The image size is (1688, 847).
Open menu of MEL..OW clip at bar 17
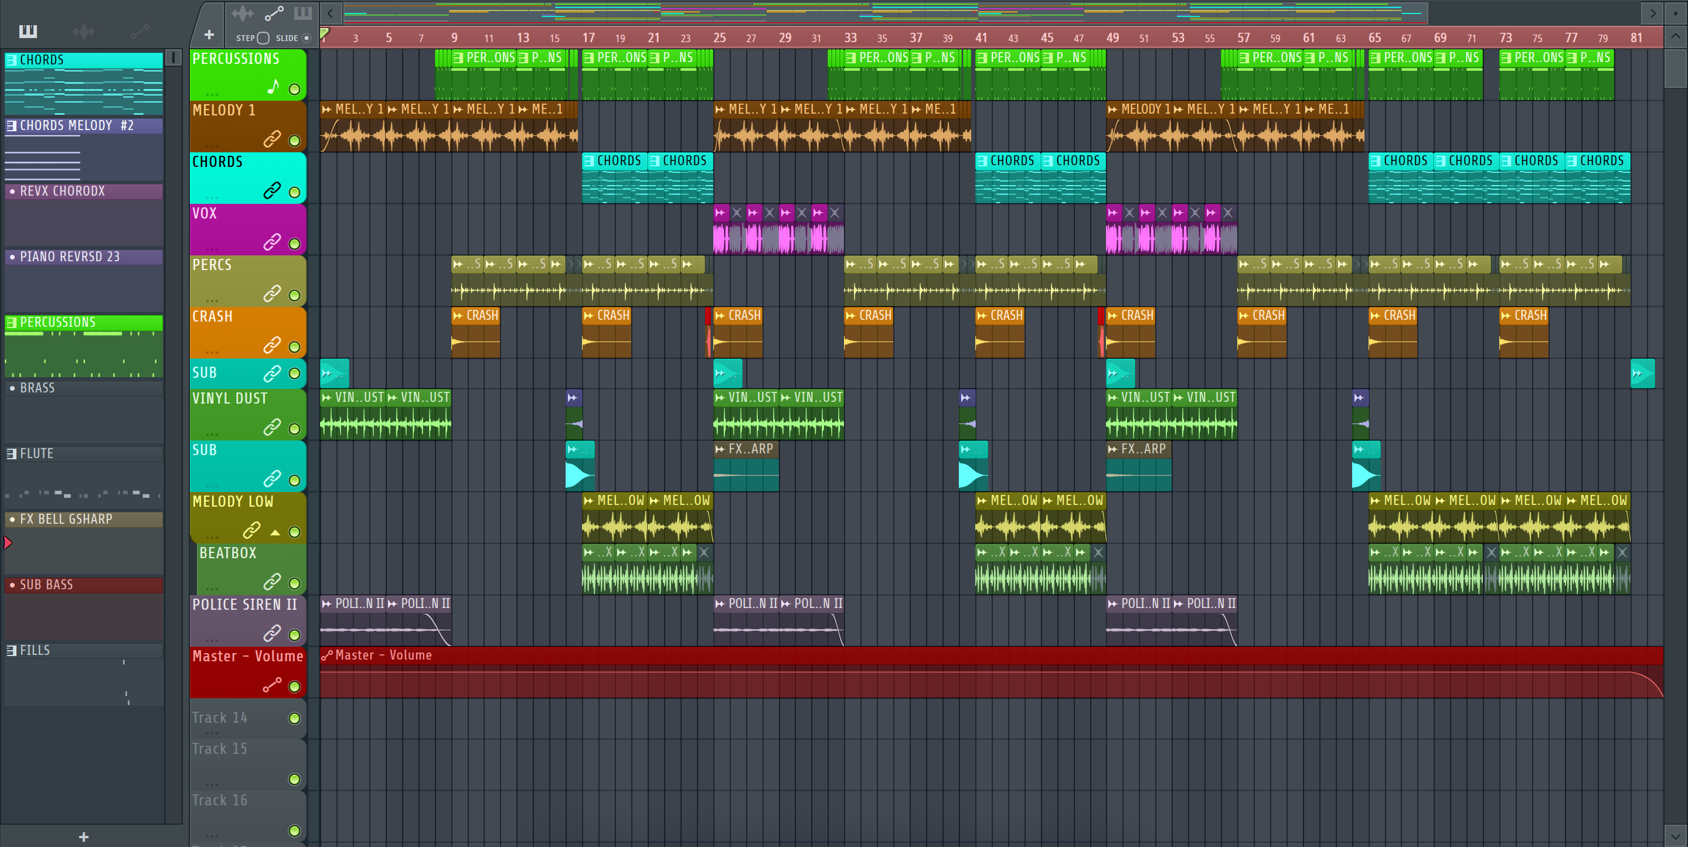(x=589, y=501)
